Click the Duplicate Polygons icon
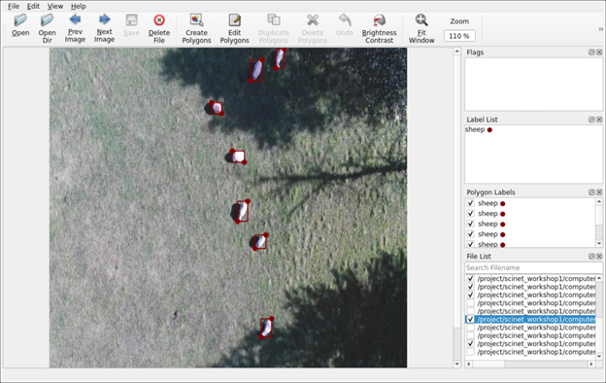The image size is (606, 383). 274,19
